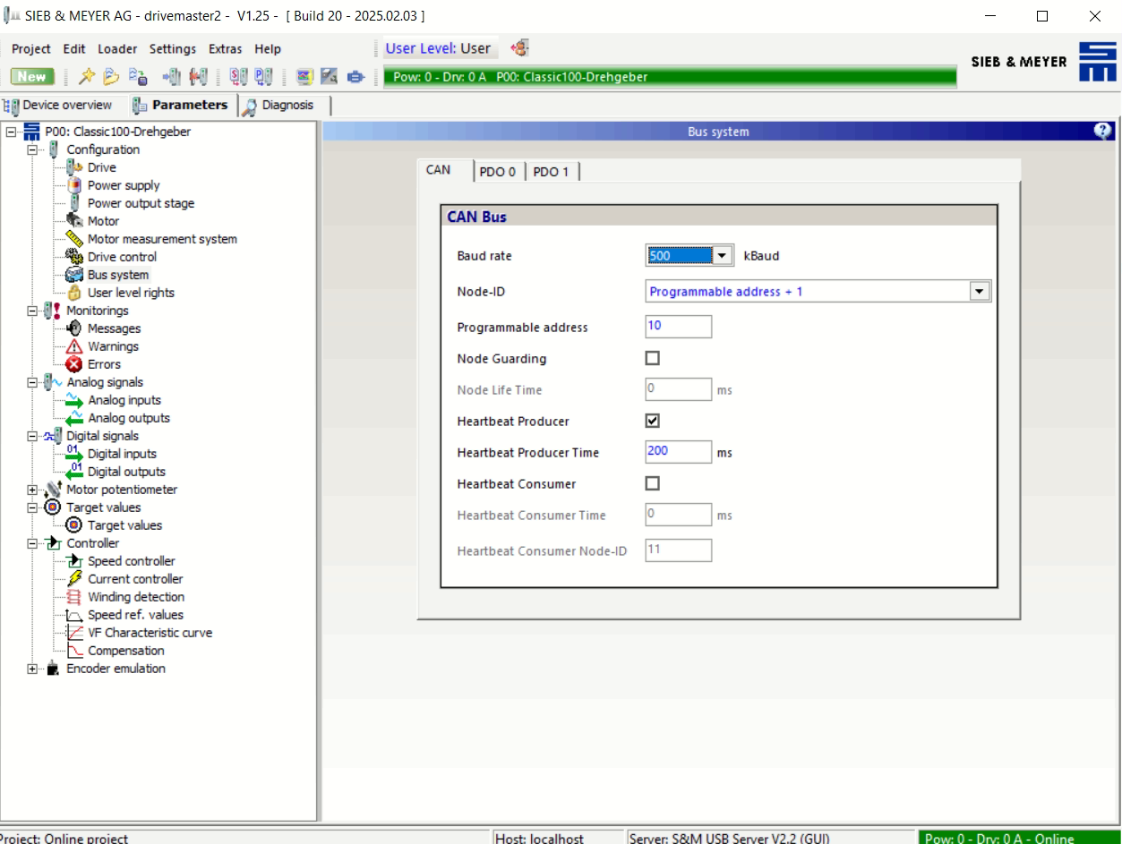Enable the Node Guarding checkbox
This screenshot has height=844, width=1122.
click(x=653, y=358)
